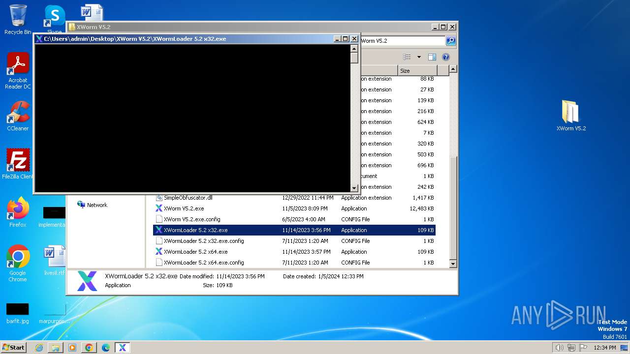Image resolution: width=630 pixels, height=354 pixels.
Task: Click the Internet Explorer taskbar icon
Action: 39,348
